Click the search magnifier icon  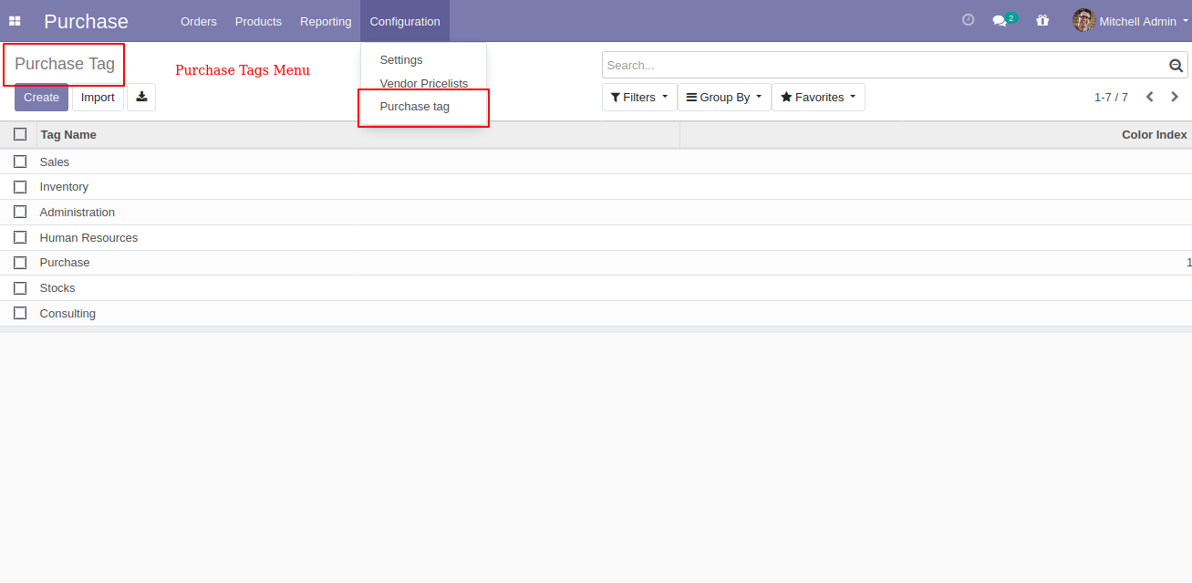(x=1176, y=66)
